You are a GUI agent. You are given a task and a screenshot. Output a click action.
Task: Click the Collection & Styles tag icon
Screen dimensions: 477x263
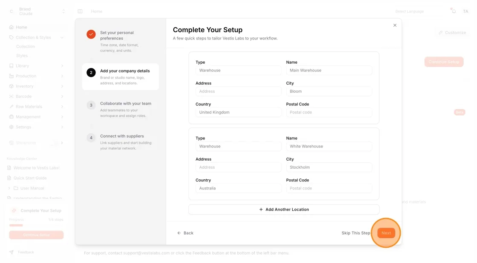[x=11, y=38]
